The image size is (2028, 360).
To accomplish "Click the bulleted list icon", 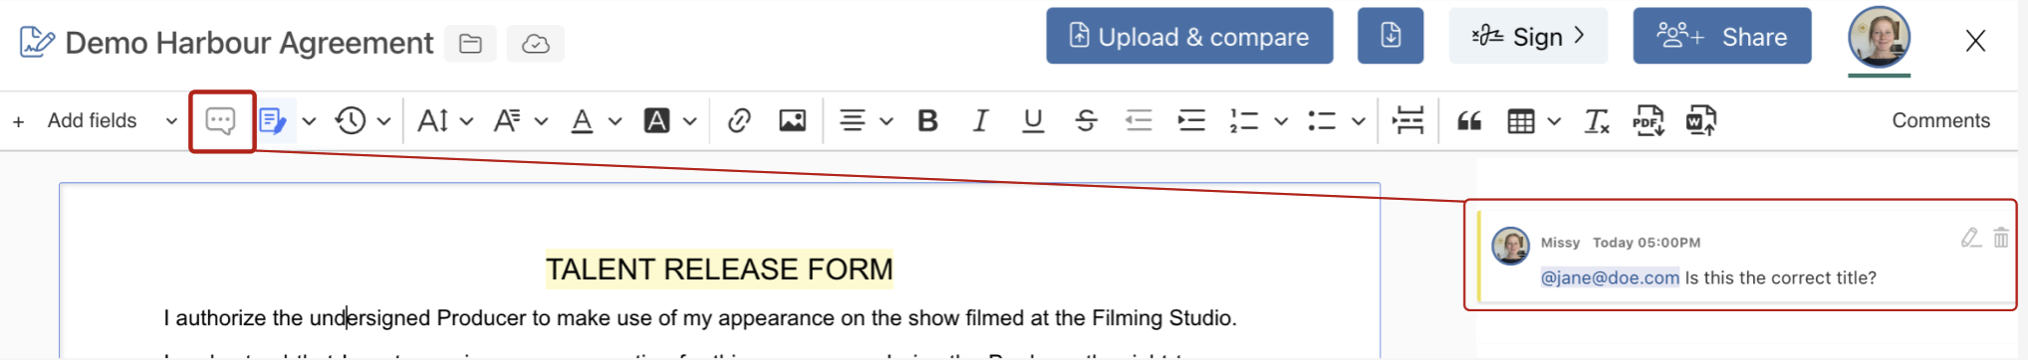I will tap(1322, 121).
